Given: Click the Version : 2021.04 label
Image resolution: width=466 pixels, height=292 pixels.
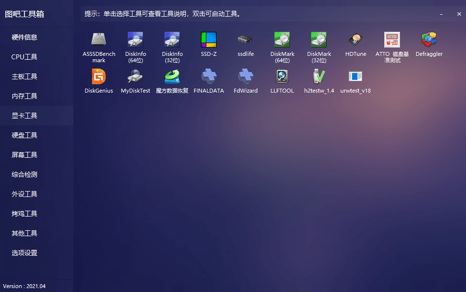Looking at the screenshot, I should 24,286.
